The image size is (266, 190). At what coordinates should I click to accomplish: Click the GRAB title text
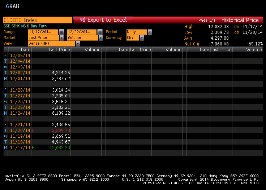pyautogui.click(x=13, y=6)
